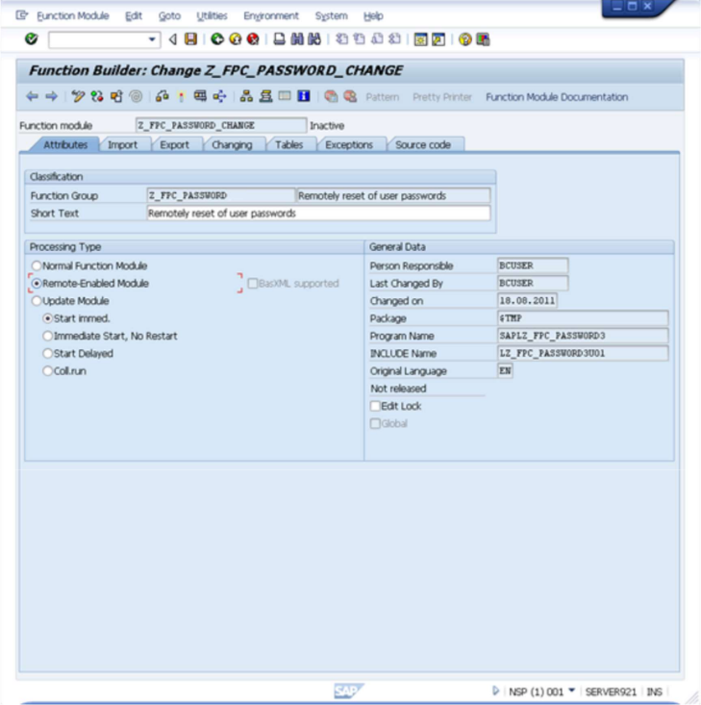This screenshot has width=701, height=705.
Task: Open the Import parameters tab
Action: click(x=122, y=145)
